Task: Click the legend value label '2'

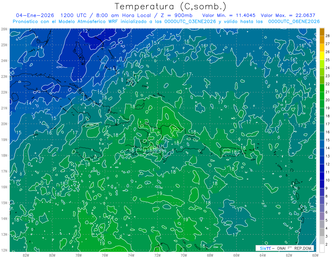Action: pyautogui.click(x=327, y=244)
